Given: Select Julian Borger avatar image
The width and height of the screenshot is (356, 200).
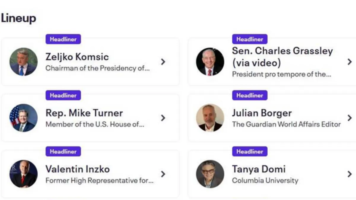Looking at the screenshot, I should (x=210, y=118).
